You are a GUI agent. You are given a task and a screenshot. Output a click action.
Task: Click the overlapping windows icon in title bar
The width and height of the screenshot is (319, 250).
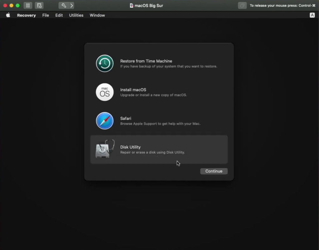pos(242,6)
